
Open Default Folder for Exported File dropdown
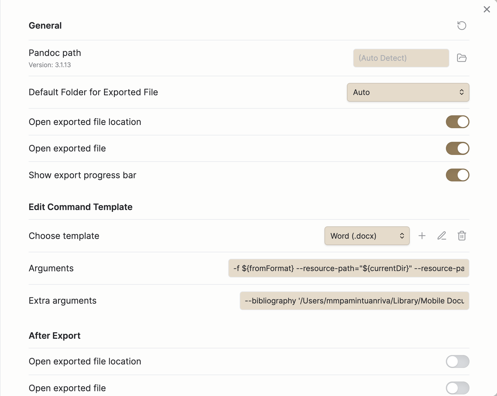click(408, 92)
